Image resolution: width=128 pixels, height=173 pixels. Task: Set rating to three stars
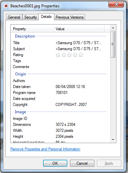(x=69, y=55)
